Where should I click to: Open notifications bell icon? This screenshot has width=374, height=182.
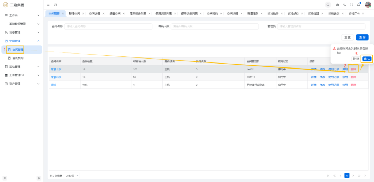358,5
